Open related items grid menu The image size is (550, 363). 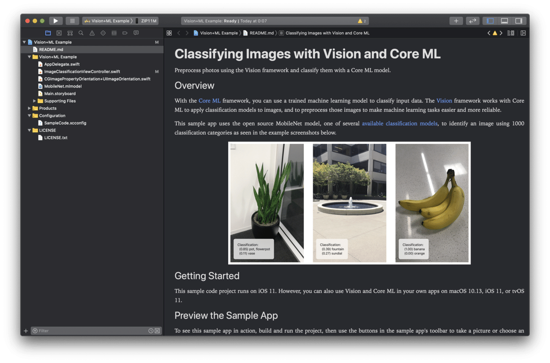[169, 33]
